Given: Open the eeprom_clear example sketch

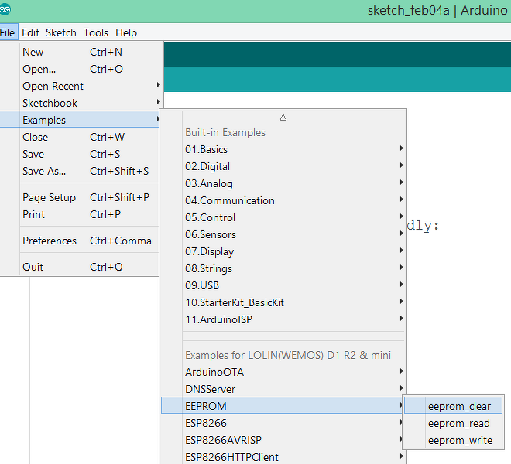Looking at the screenshot, I should click(x=453, y=406).
